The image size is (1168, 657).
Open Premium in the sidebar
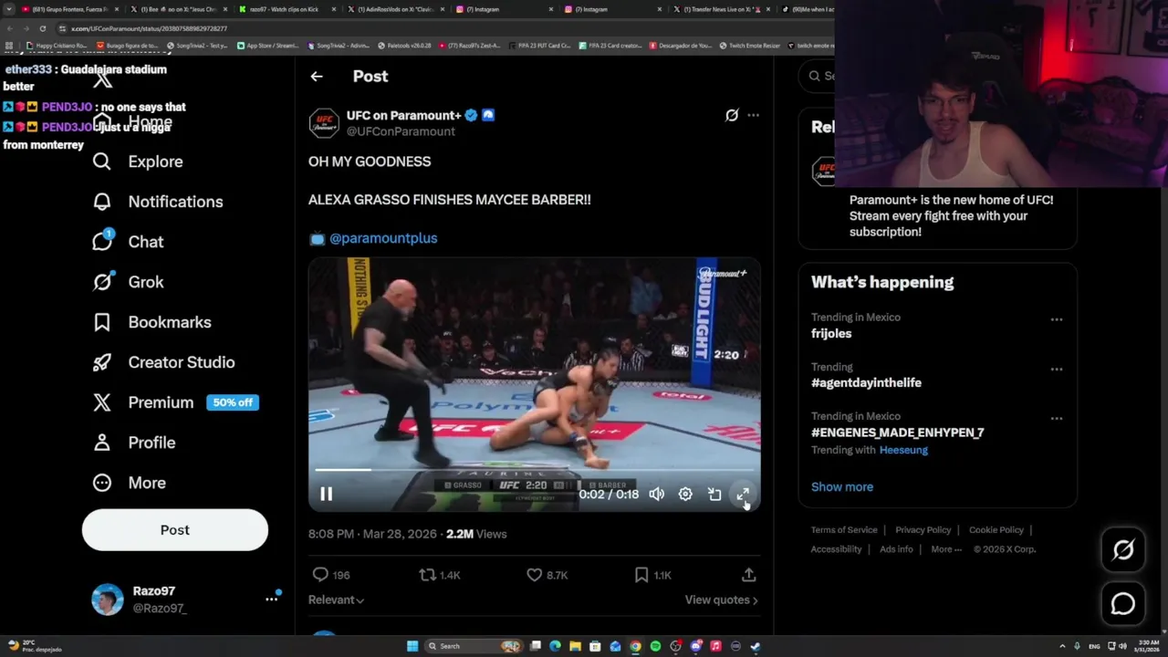coord(143,402)
